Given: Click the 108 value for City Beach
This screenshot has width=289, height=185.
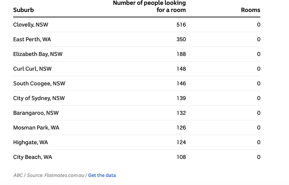Looking at the screenshot, I should pyautogui.click(x=181, y=157).
